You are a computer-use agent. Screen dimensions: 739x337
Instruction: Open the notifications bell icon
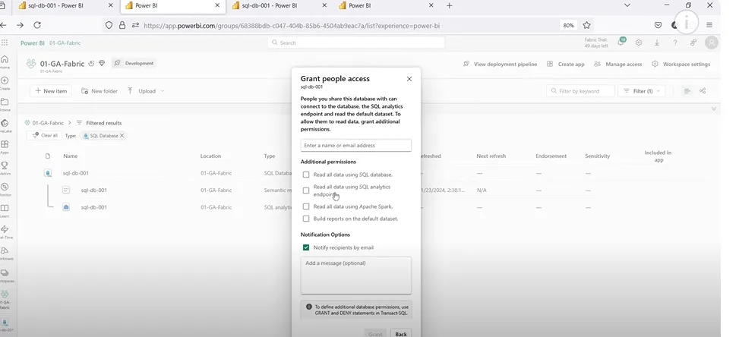click(x=621, y=43)
